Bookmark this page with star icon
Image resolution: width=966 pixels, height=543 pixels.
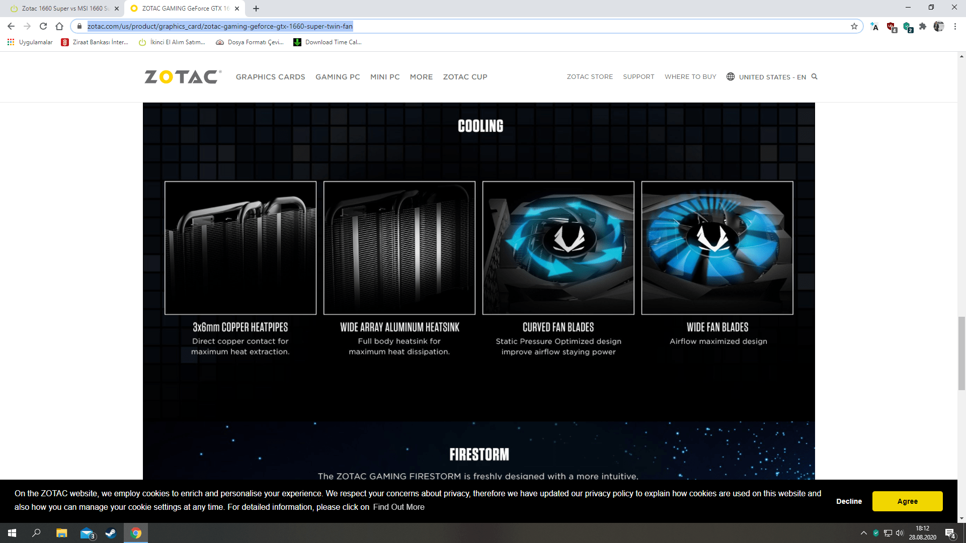[854, 26]
